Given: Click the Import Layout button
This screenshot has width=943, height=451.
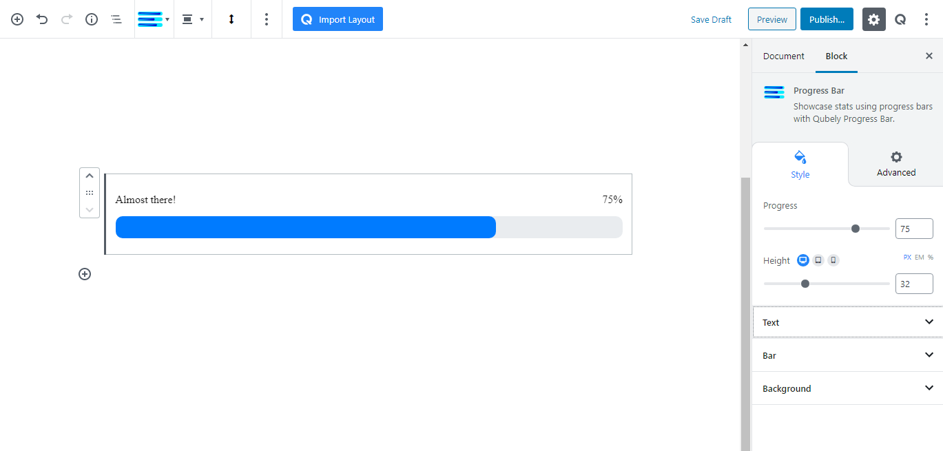Looking at the screenshot, I should [x=338, y=19].
